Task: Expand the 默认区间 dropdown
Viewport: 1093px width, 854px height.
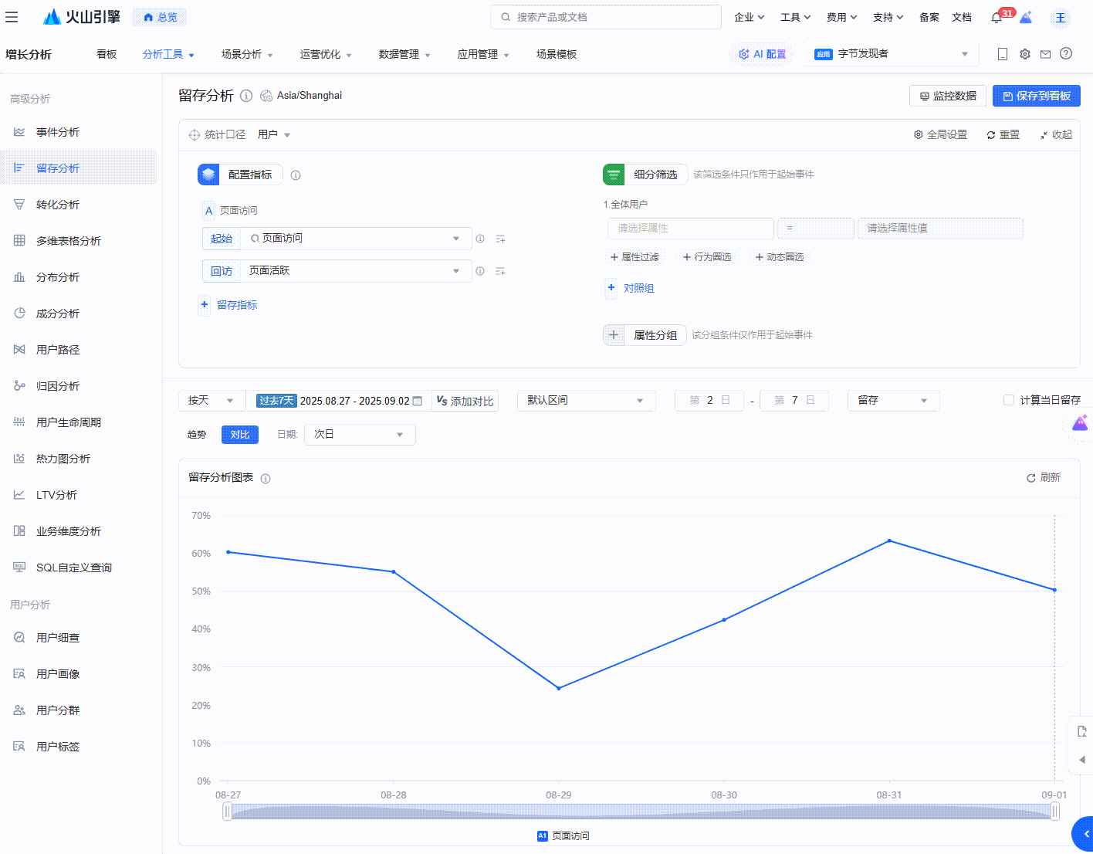Action: pyautogui.click(x=585, y=401)
